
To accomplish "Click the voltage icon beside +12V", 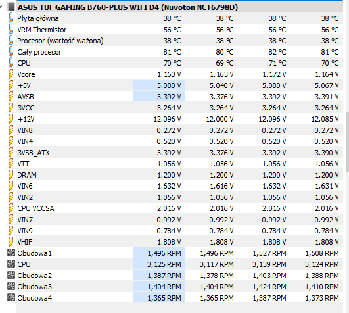I will click(11, 119).
